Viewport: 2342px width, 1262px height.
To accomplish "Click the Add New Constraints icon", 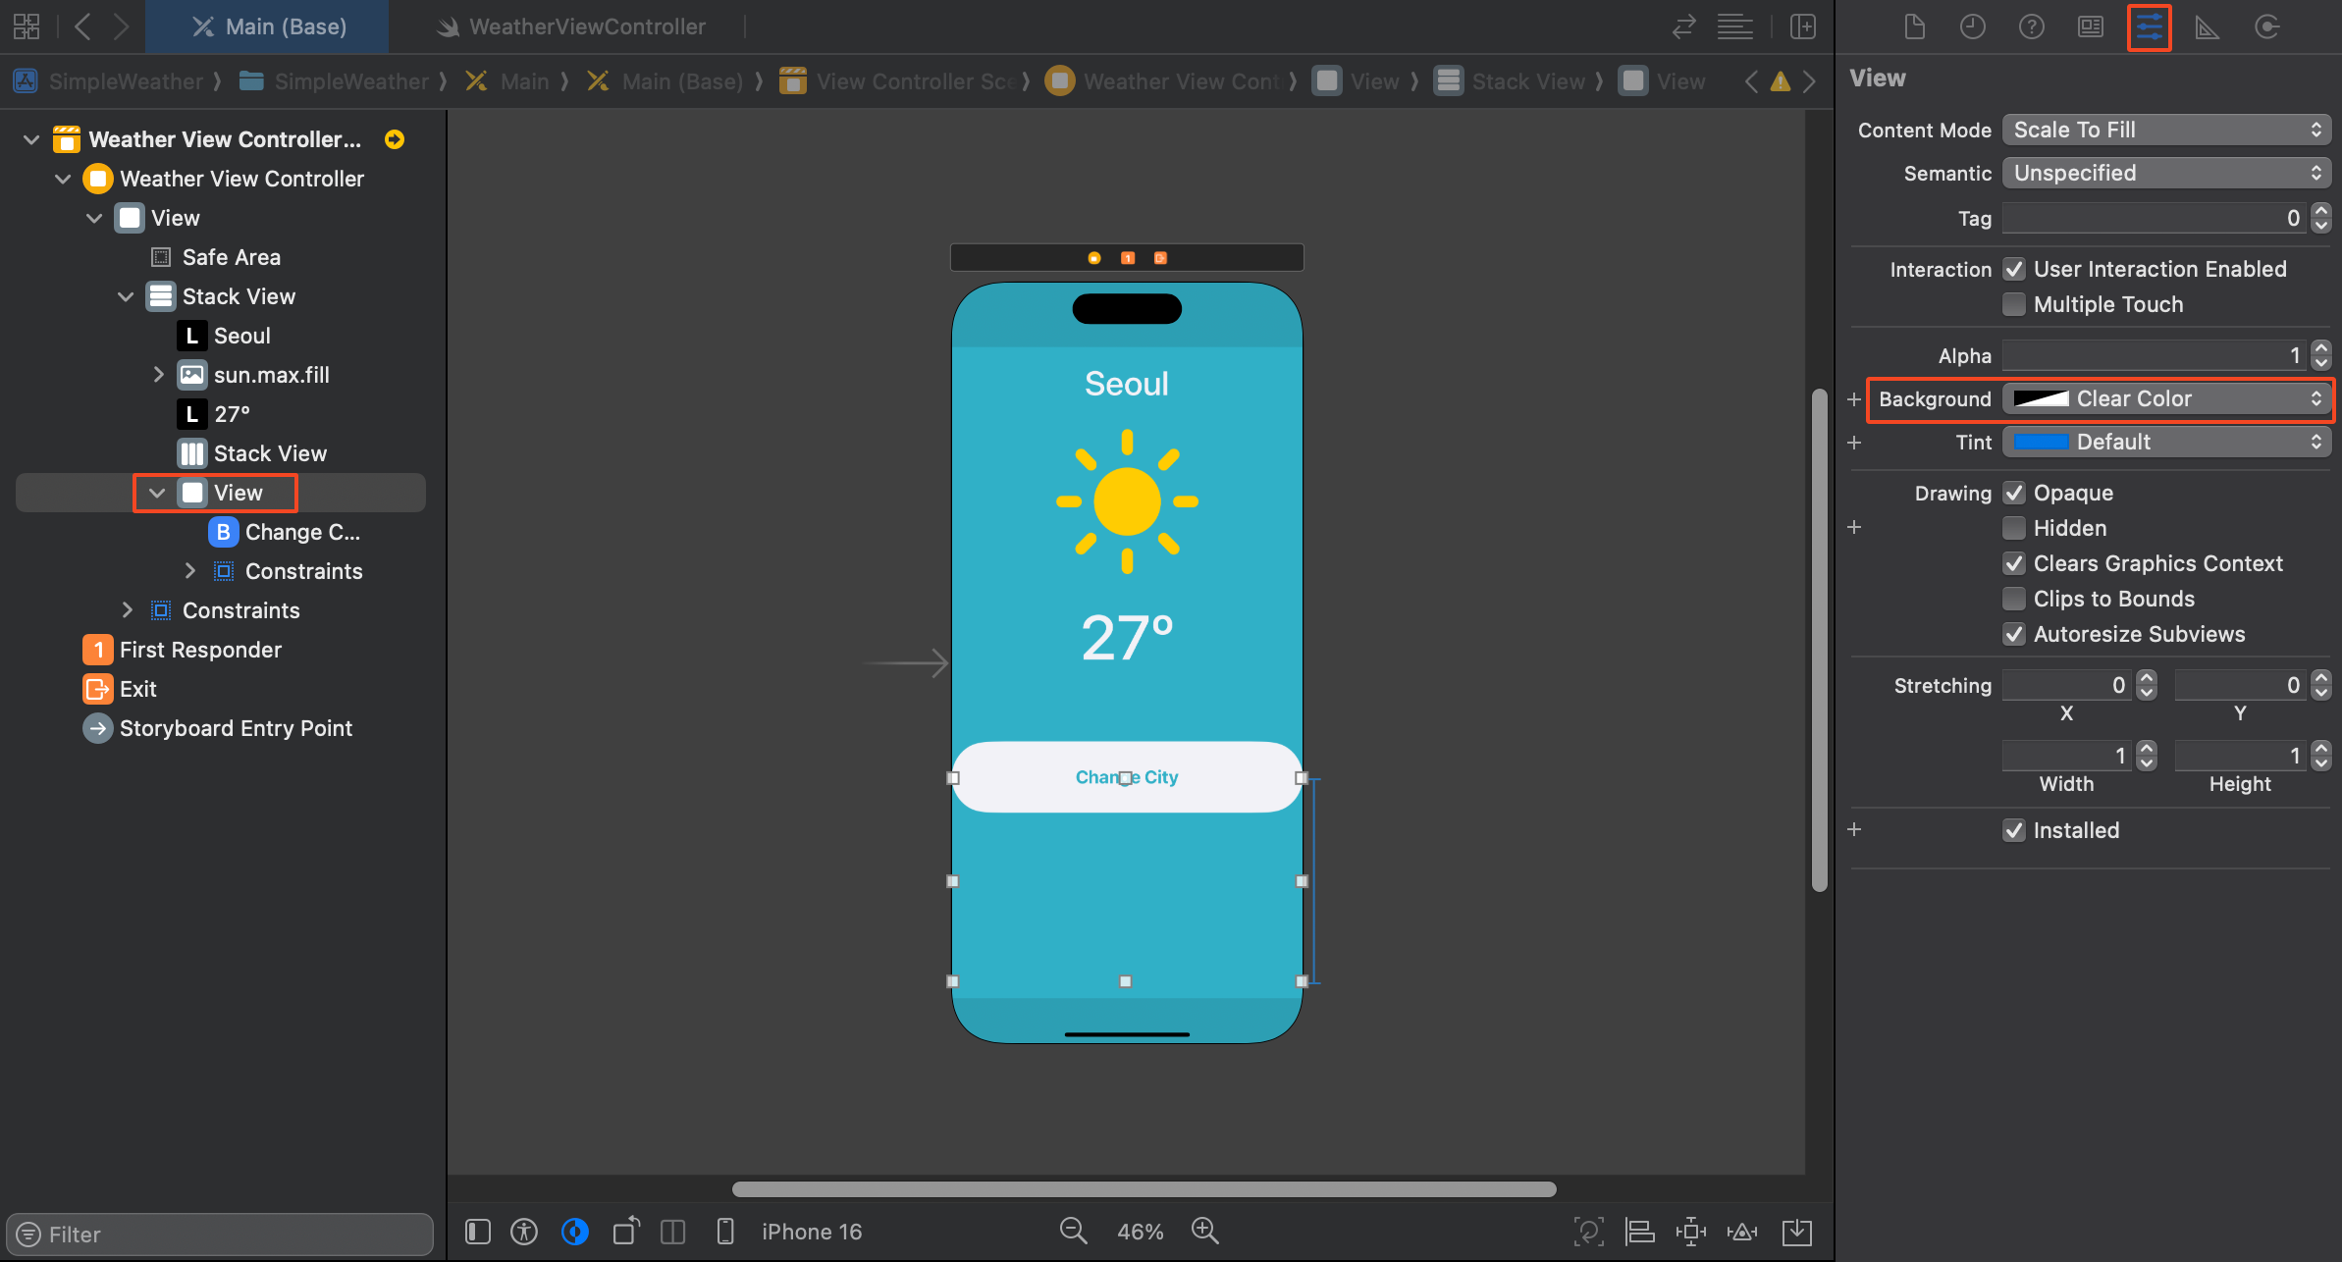I will click(x=1690, y=1232).
